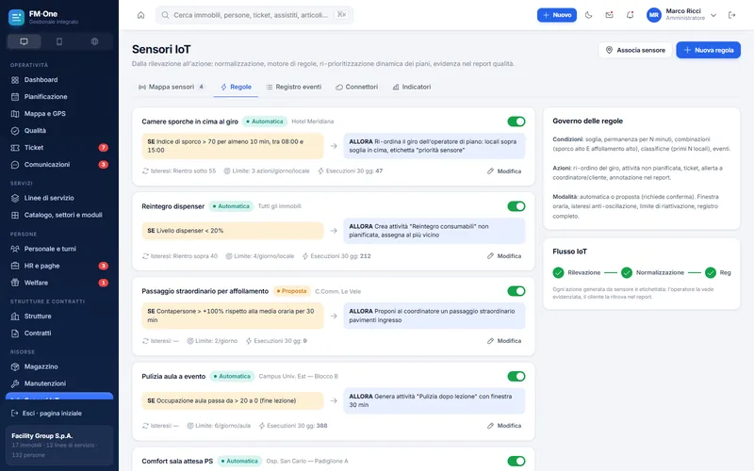
Task: Switch to Indicatori tab
Action: tap(412, 87)
